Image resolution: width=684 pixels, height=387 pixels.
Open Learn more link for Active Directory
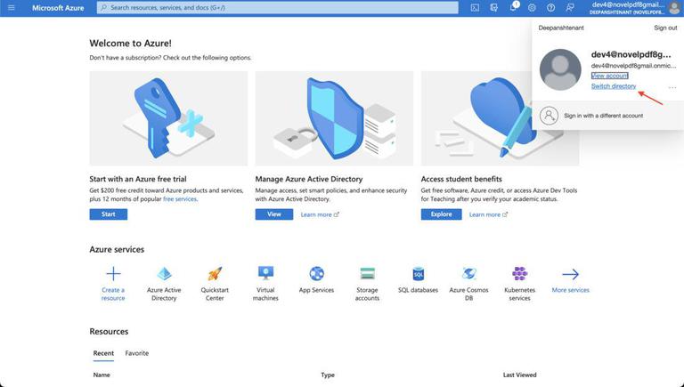click(x=320, y=214)
